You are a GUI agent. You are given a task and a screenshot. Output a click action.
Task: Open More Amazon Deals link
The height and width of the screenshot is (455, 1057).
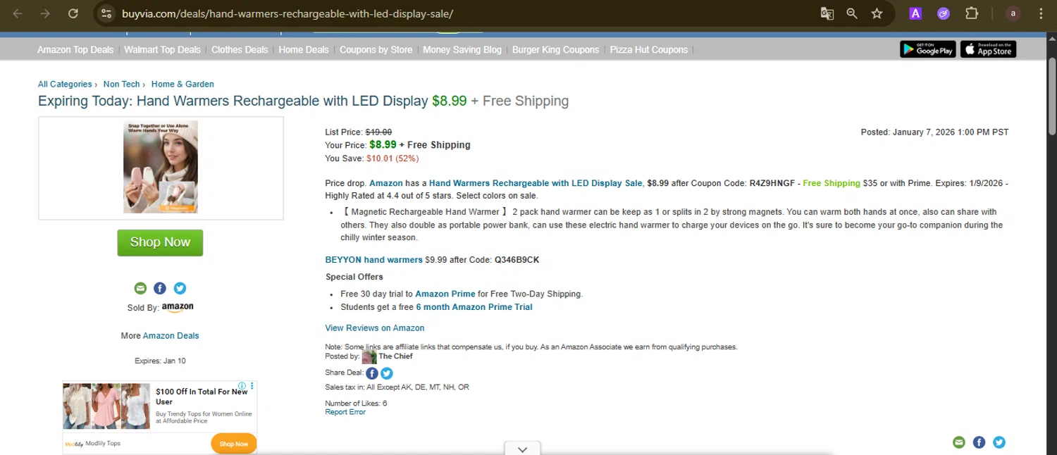click(x=171, y=336)
